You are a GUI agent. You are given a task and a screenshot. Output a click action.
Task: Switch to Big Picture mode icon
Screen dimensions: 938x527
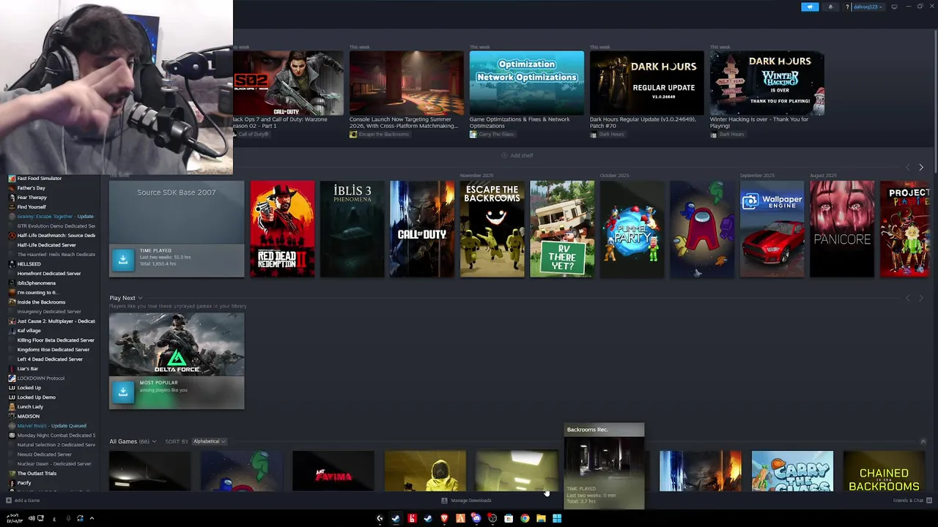point(894,7)
